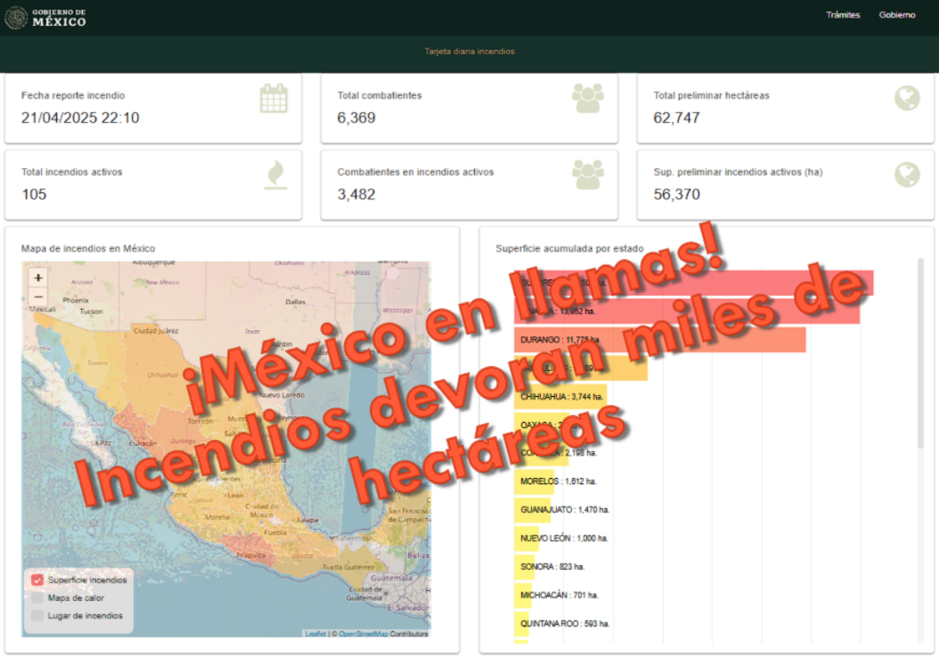939x656 pixels.
Task: Click globe icon in Total preliminar hectáreas card
Action: click(907, 98)
